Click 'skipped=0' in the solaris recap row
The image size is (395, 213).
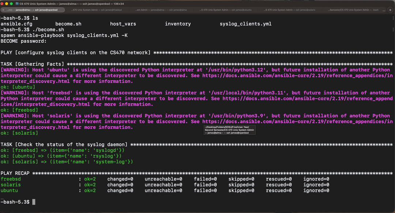[241, 185]
